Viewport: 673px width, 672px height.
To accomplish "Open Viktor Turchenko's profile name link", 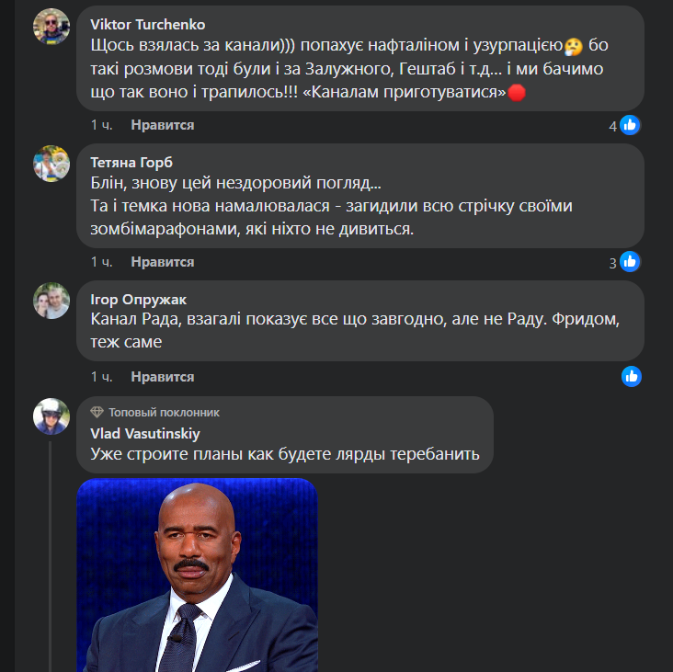I will [x=148, y=24].
